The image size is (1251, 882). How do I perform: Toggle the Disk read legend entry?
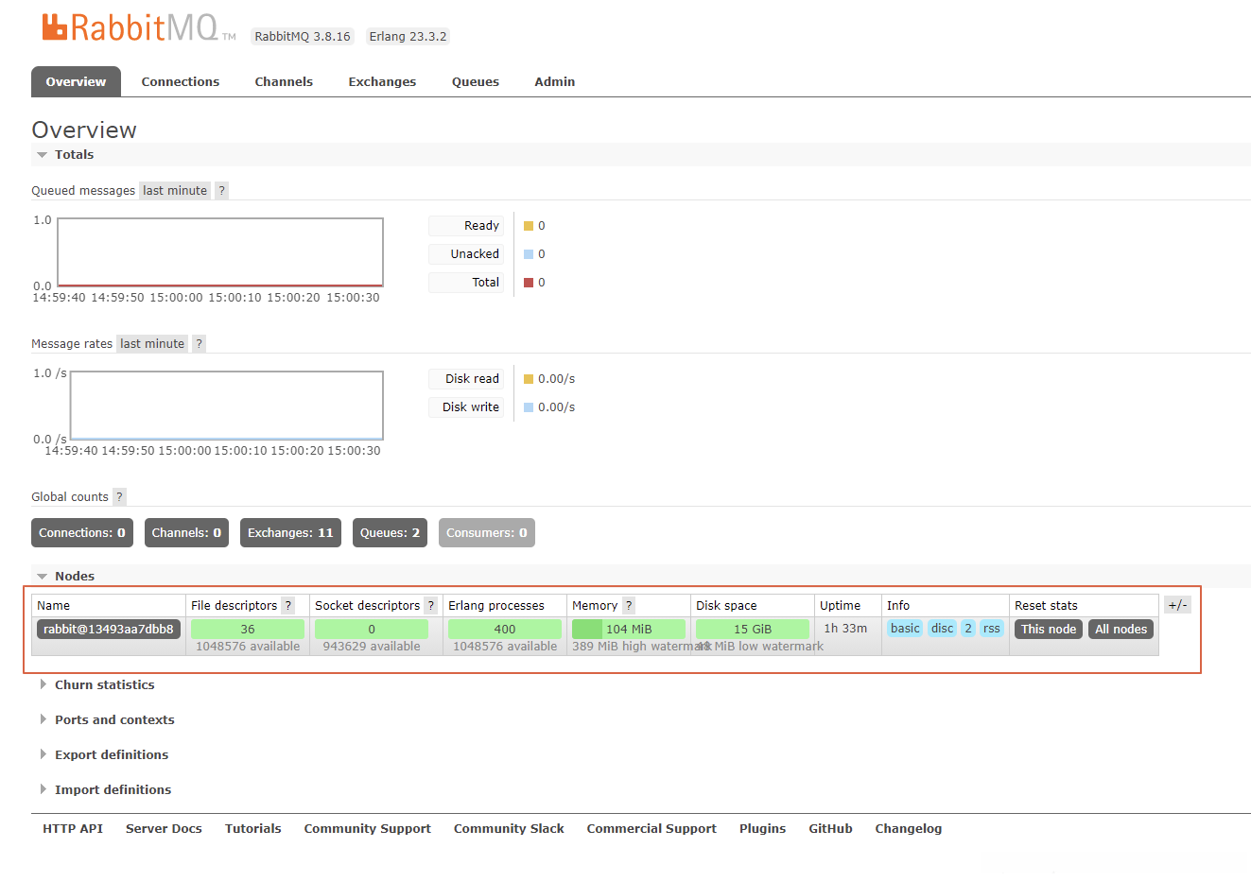click(x=466, y=379)
